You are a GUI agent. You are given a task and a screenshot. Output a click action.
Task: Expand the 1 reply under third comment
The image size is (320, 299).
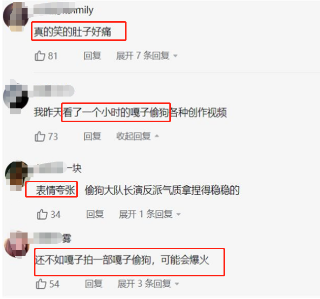150,214
